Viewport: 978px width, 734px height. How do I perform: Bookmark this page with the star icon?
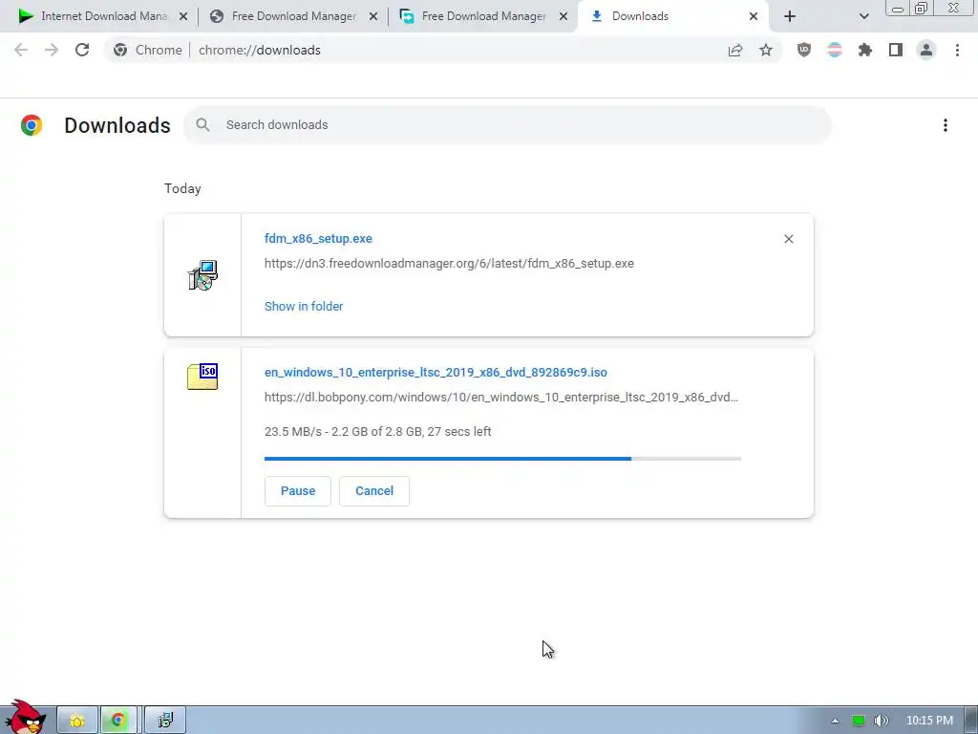point(766,50)
